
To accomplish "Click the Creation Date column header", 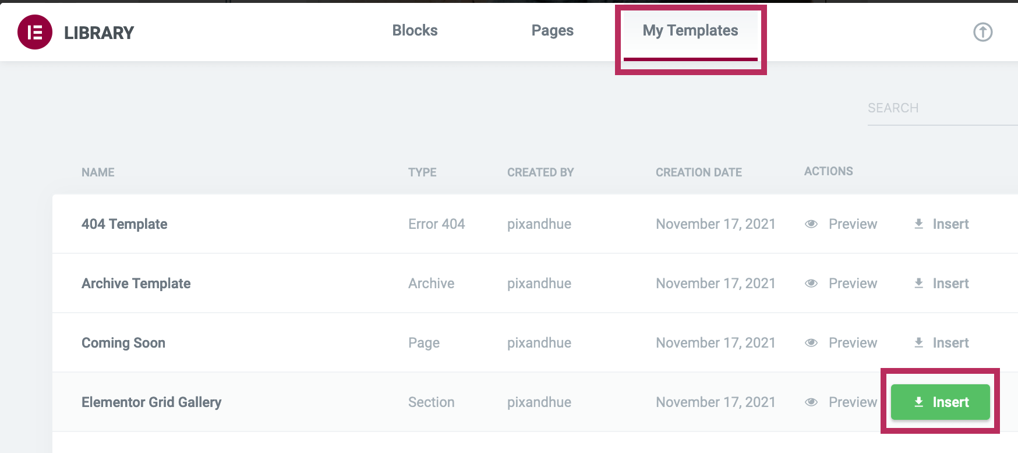I will click(x=698, y=172).
